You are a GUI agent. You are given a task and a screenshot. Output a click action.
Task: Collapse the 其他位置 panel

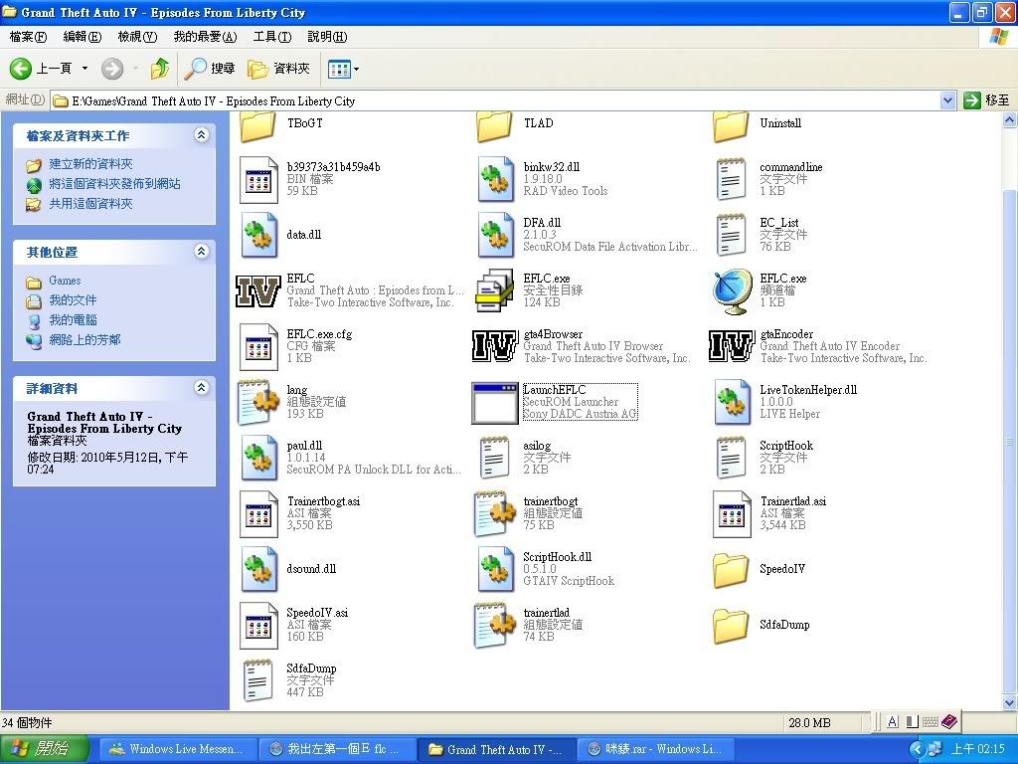pyautogui.click(x=202, y=252)
